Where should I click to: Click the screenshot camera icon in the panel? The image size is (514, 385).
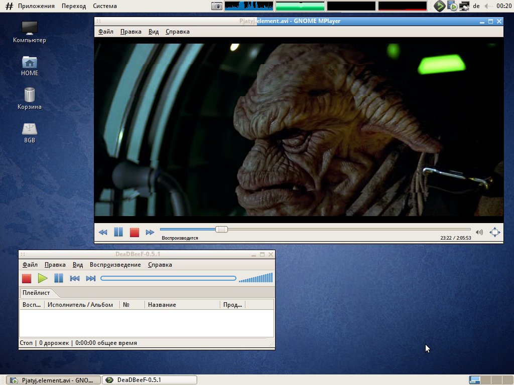click(x=217, y=6)
